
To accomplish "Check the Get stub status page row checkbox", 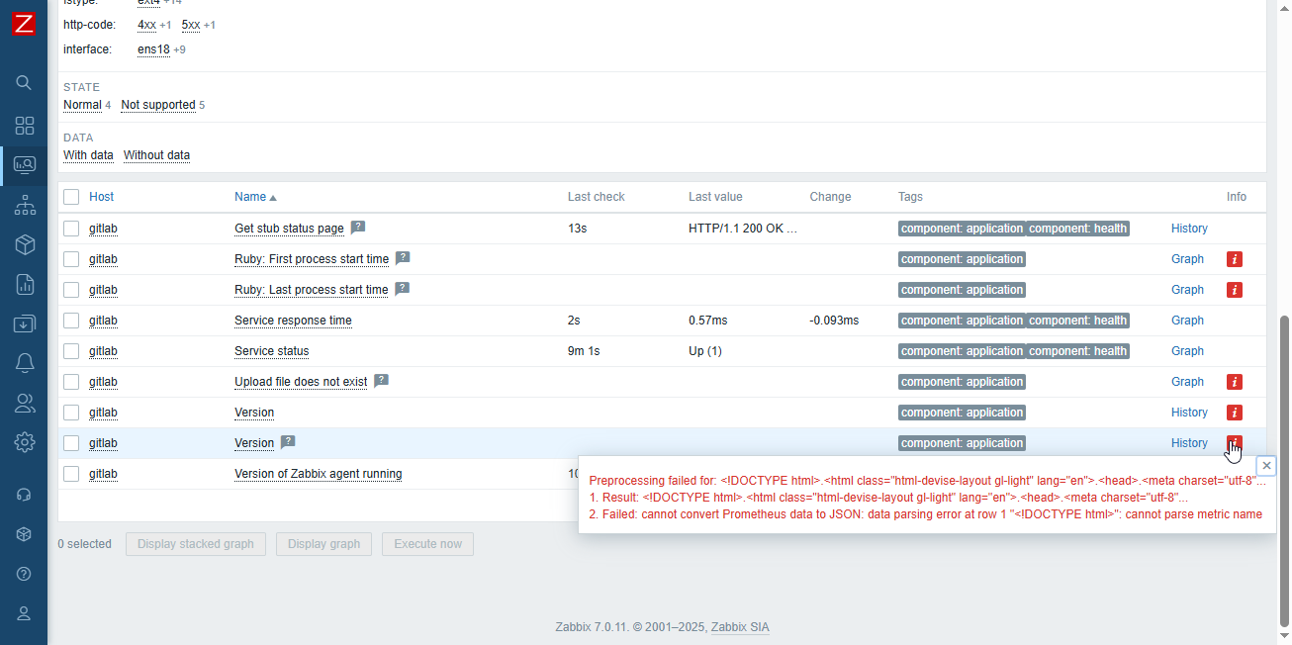I will 71,229.
